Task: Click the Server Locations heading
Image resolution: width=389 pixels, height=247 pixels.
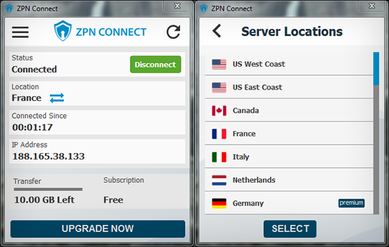Action: pyautogui.click(x=292, y=32)
